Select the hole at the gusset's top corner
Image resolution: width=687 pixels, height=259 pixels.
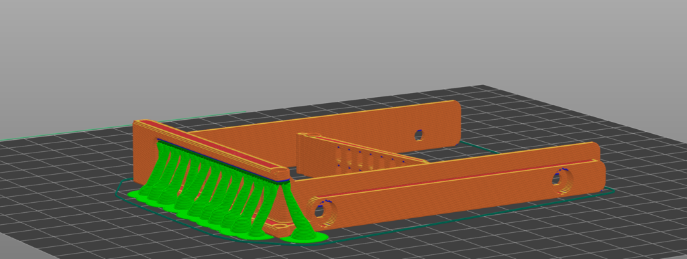(x=311, y=135)
